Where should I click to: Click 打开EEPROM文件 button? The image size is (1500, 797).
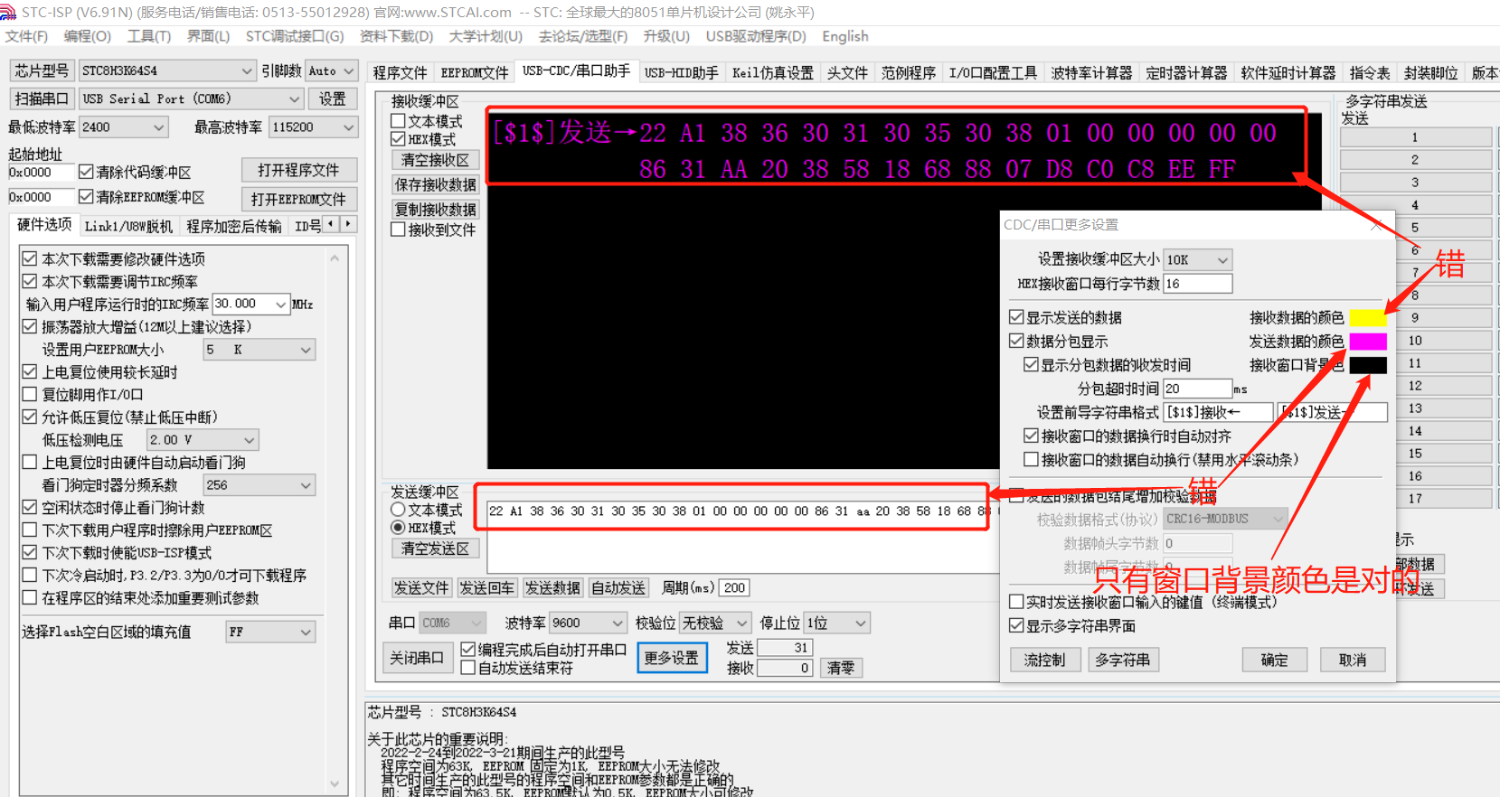click(299, 199)
